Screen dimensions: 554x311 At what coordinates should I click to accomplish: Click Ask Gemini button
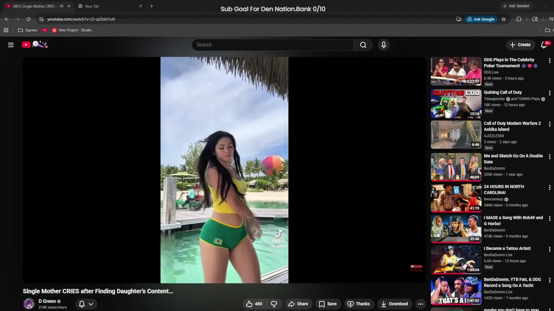click(517, 6)
